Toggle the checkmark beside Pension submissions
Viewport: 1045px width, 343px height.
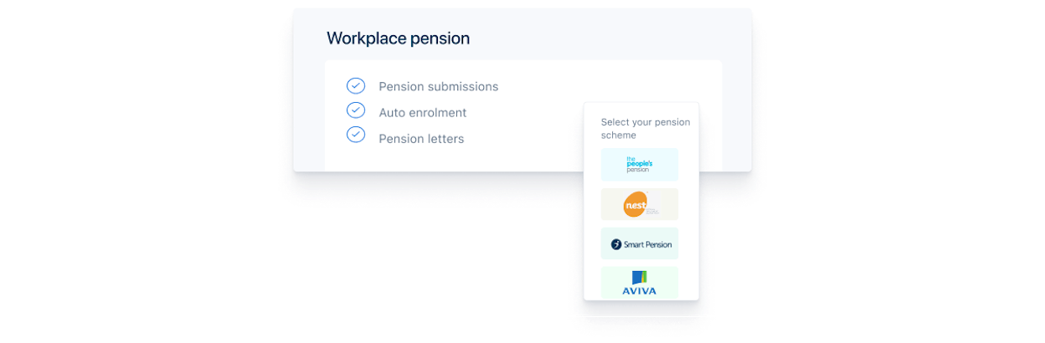point(356,85)
